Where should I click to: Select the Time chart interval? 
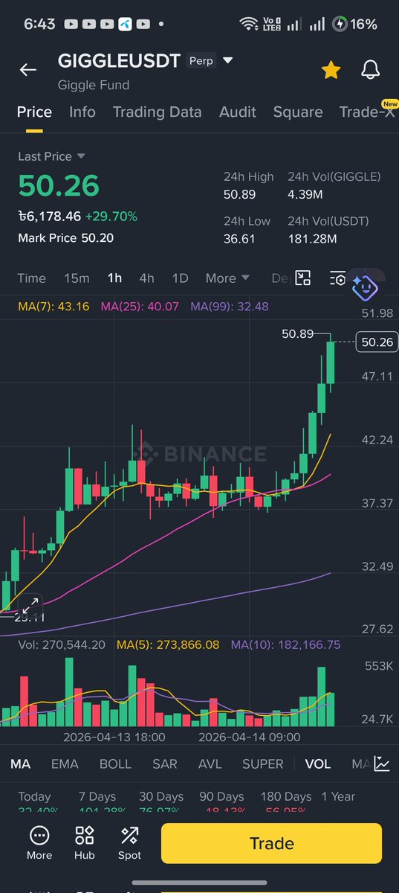(x=32, y=278)
